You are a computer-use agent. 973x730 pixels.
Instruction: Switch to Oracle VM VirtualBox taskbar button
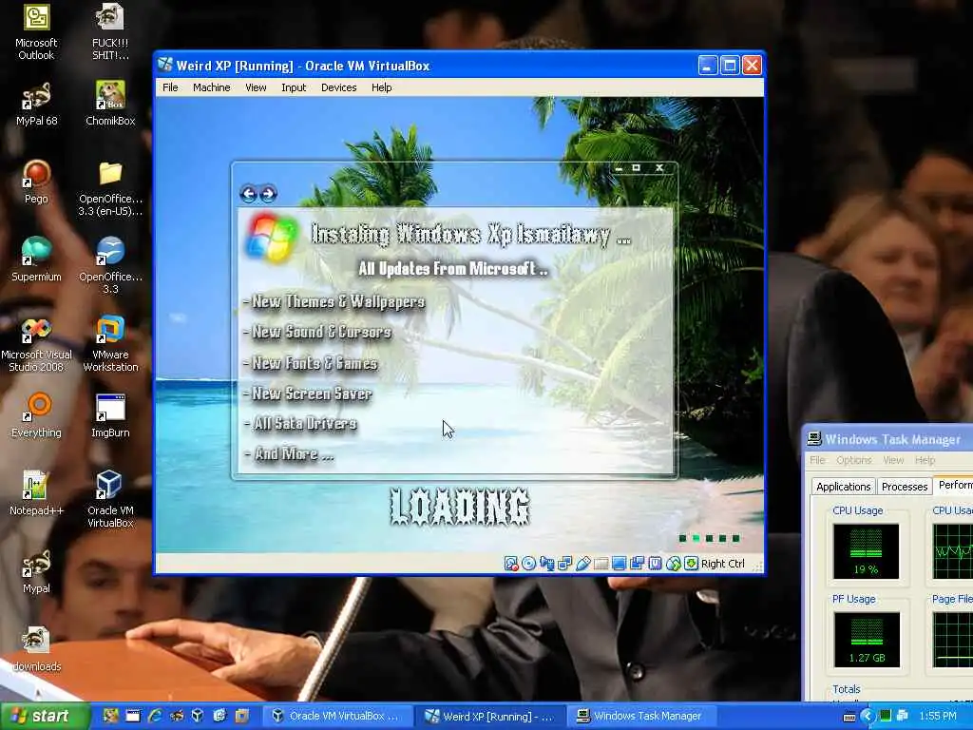[x=337, y=716]
